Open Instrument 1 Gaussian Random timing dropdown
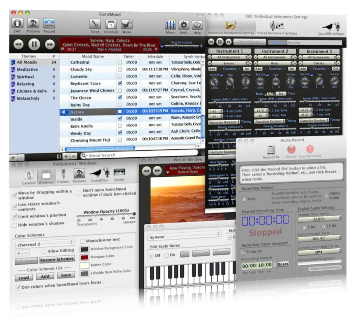The height and width of the screenshot is (320, 354). click(x=224, y=122)
